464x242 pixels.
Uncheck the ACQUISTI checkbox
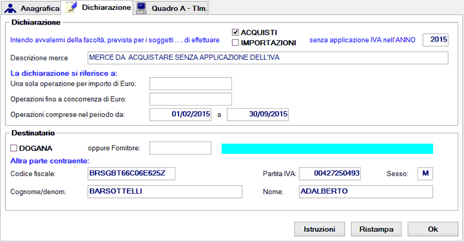[x=235, y=32]
